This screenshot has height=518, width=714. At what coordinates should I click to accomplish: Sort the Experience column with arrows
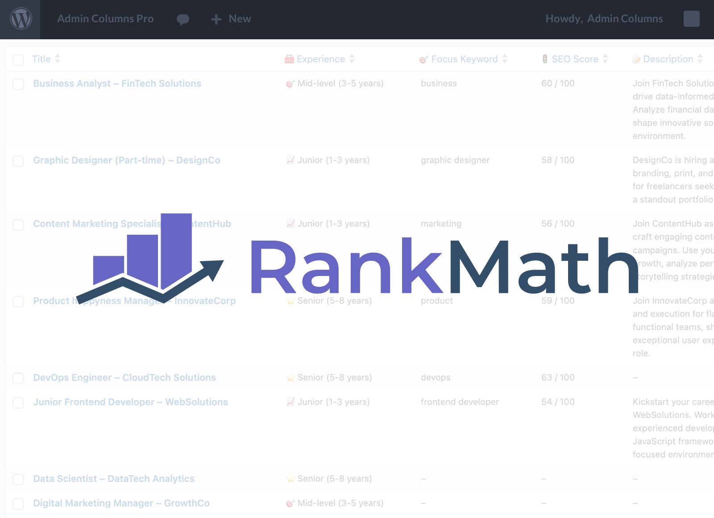tap(352, 59)
